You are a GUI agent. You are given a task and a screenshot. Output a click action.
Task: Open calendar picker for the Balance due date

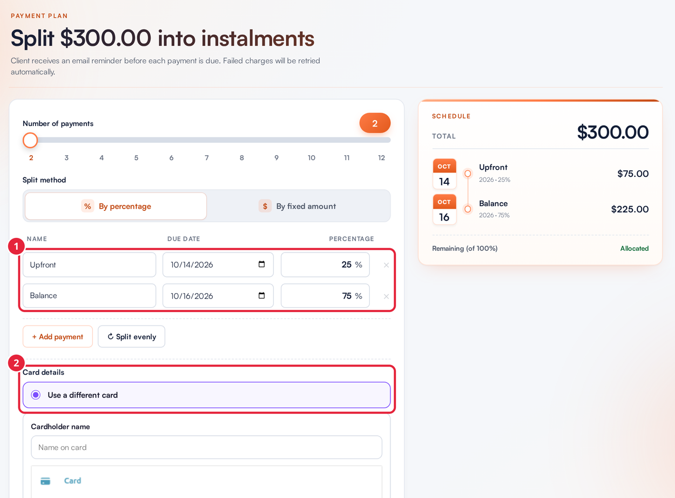coord(262,296)
